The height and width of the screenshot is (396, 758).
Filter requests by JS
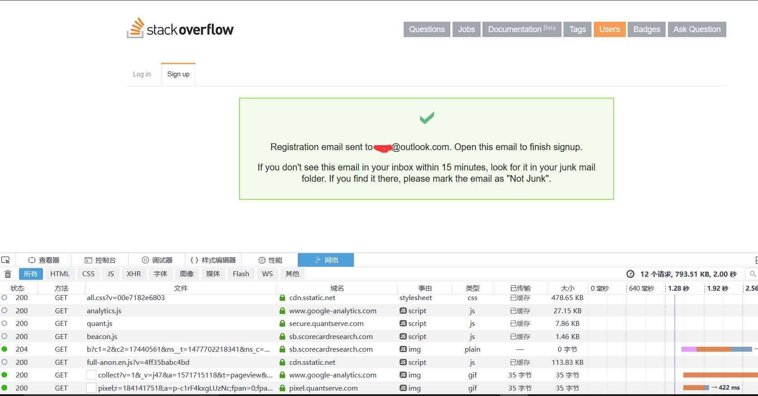(110, 274)
